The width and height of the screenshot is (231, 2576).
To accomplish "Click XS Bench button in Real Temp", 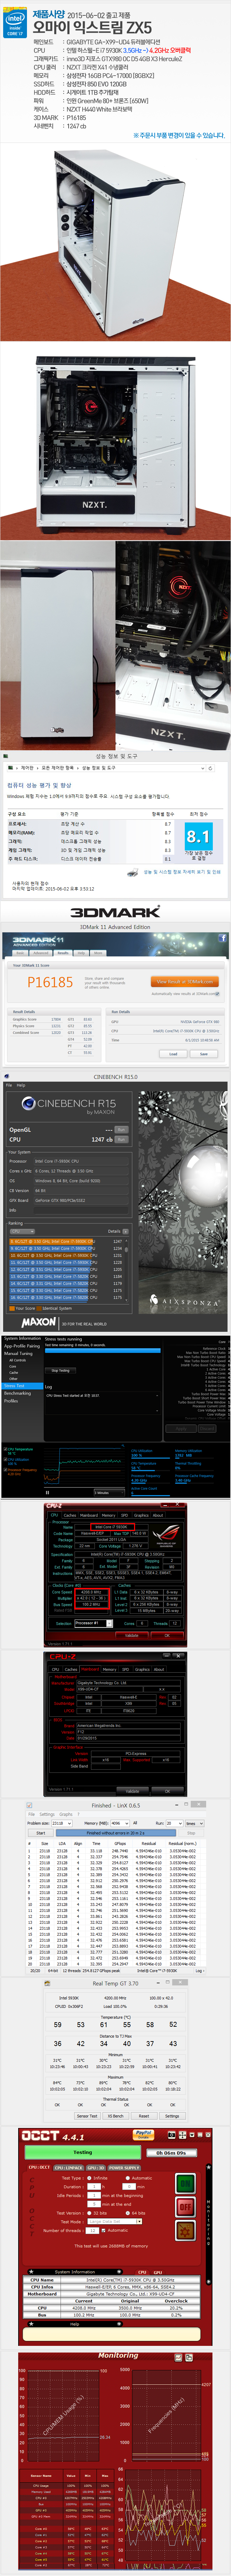I will click(116, 2116).
